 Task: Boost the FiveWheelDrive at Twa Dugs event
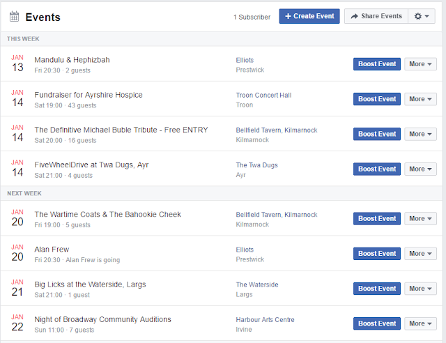pos(377,169)
